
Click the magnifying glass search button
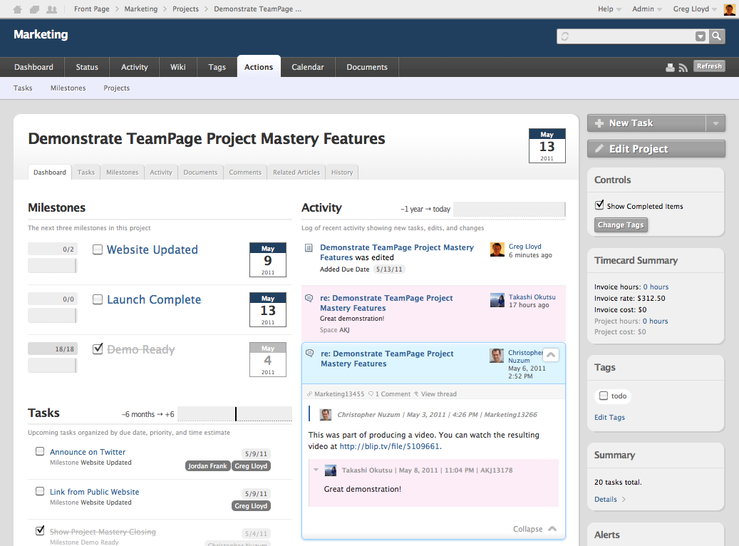716,36
